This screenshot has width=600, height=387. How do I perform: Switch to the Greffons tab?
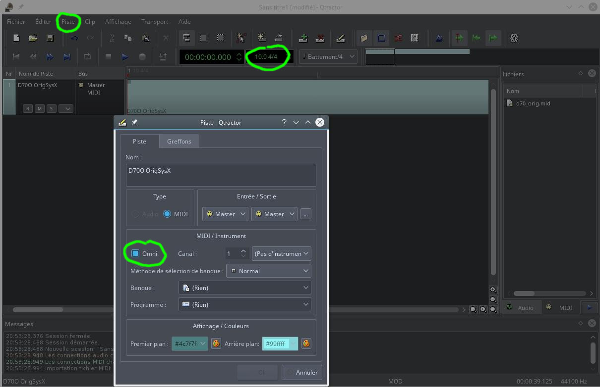179,142
